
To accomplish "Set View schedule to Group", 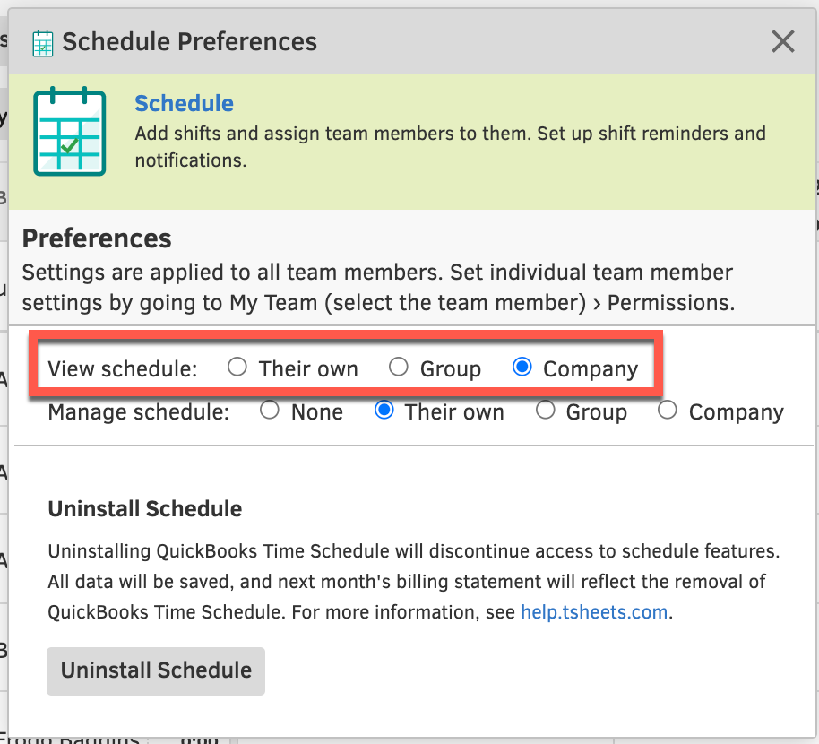I will [399, 367].
